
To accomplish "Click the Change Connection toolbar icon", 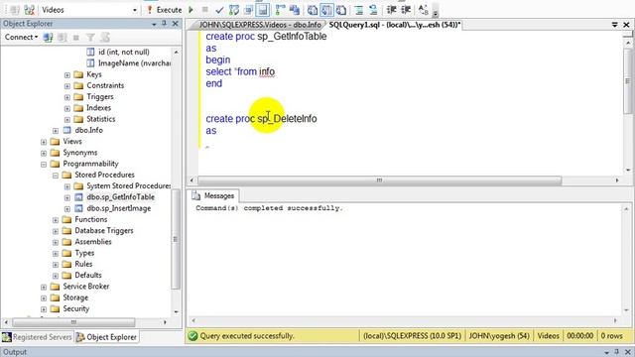I will (x=29, y=10).
